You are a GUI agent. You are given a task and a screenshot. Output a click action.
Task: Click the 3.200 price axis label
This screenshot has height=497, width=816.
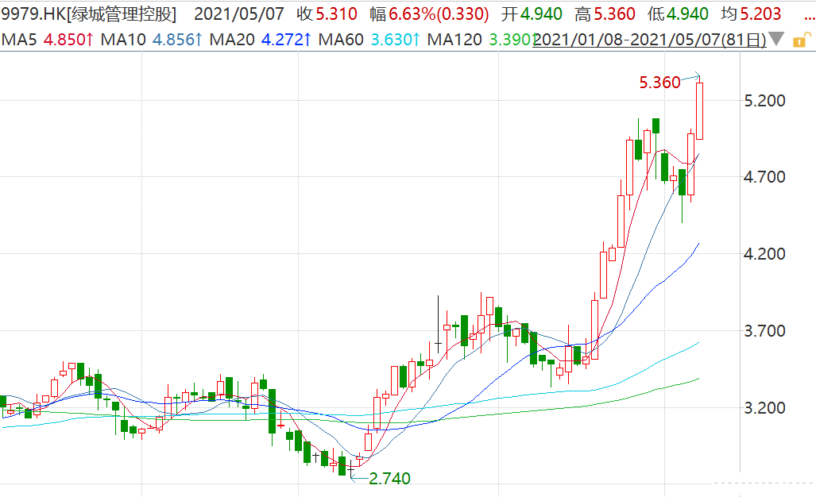point(764,408)
